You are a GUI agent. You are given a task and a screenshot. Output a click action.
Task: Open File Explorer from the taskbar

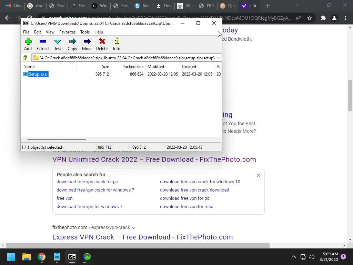26,257
